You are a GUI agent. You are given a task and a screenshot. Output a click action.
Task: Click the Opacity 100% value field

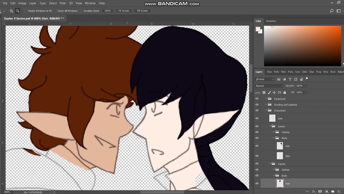pyautogui.click(x=299, y=86)
